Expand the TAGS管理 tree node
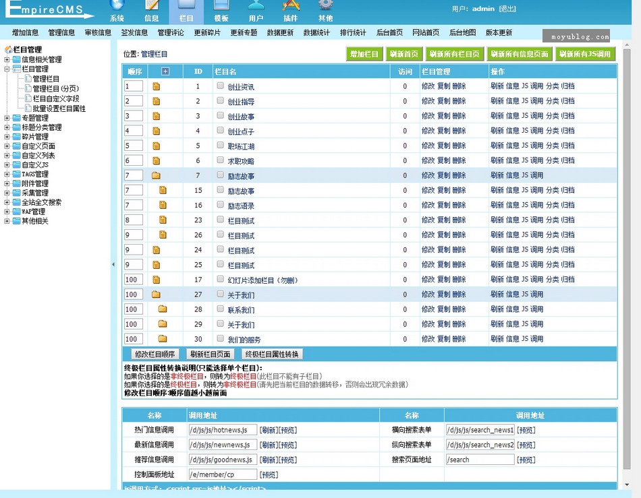 [7, 175]
